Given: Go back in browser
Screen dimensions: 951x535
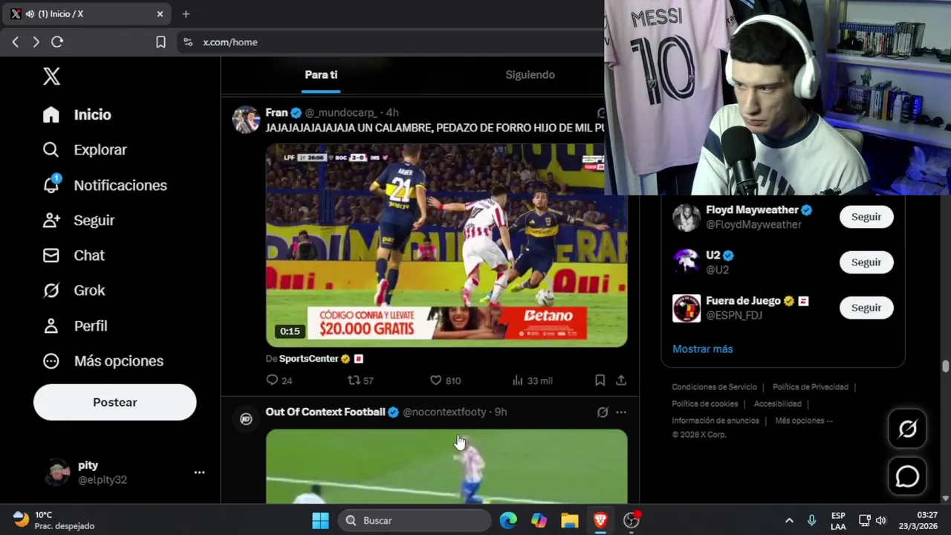Looking at the screenshot, I should [x=16, y=42].
